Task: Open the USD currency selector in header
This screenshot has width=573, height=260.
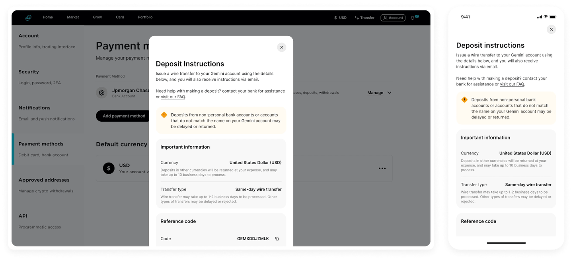Action: [x=340, y=18]
